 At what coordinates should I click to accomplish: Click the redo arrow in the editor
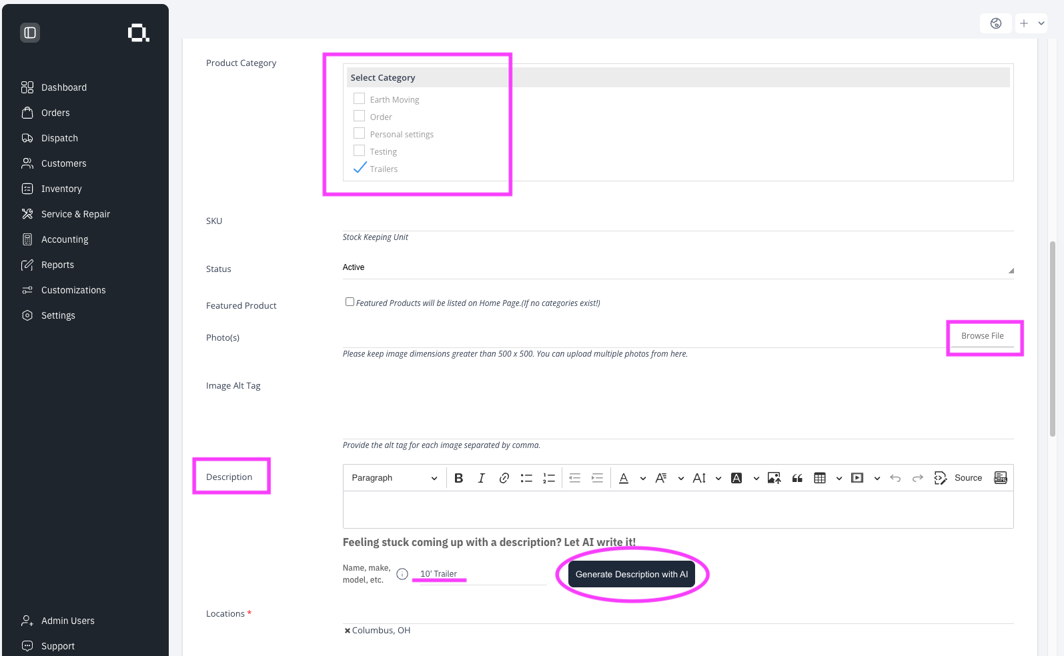coord(918,478)
